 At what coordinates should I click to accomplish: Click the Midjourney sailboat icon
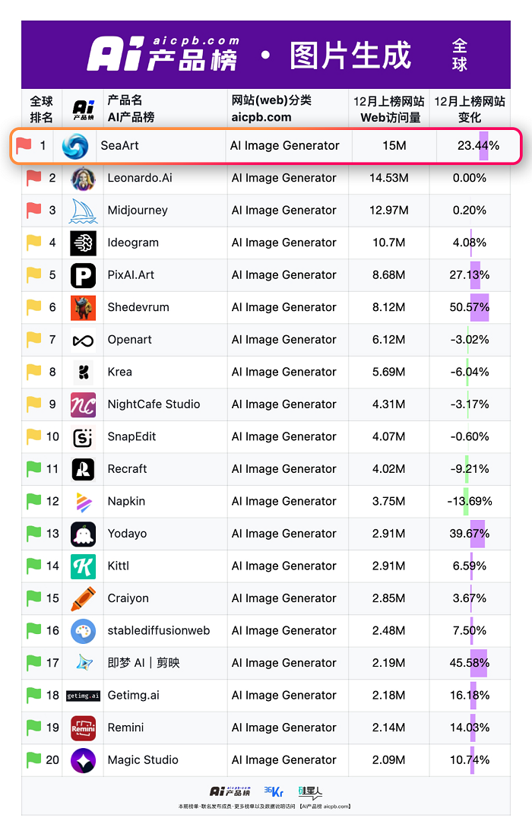(83, 211)
